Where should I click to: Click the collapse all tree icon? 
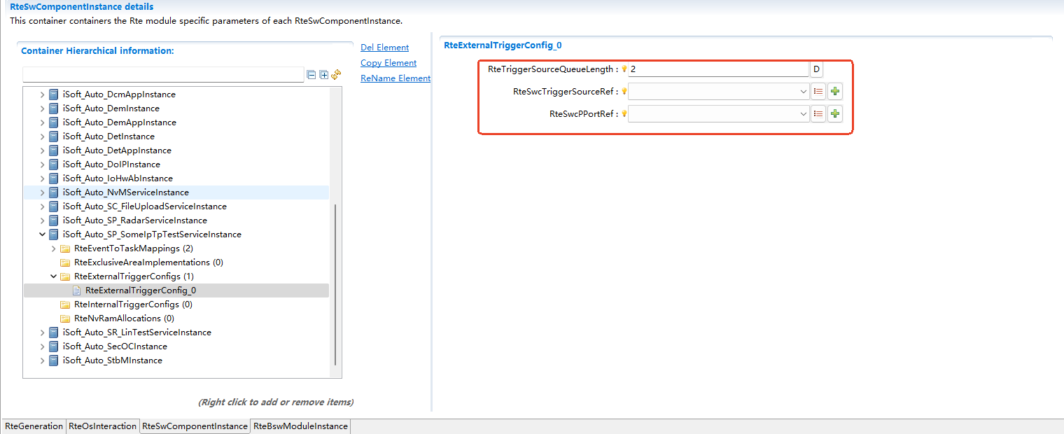click(311, 75)
